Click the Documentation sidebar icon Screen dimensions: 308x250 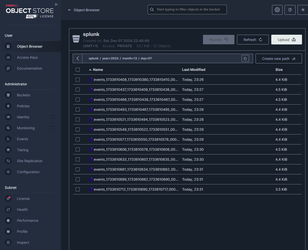8,68
